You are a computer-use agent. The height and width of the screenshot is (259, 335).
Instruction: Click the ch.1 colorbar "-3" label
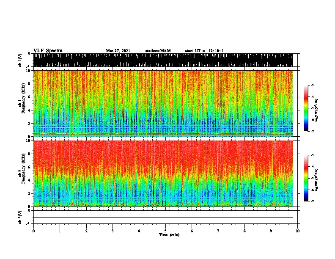(312, 85)
